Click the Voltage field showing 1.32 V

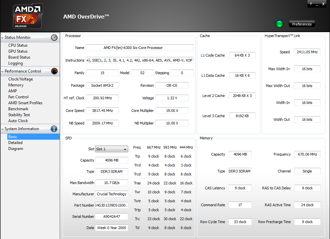(172, 98)
